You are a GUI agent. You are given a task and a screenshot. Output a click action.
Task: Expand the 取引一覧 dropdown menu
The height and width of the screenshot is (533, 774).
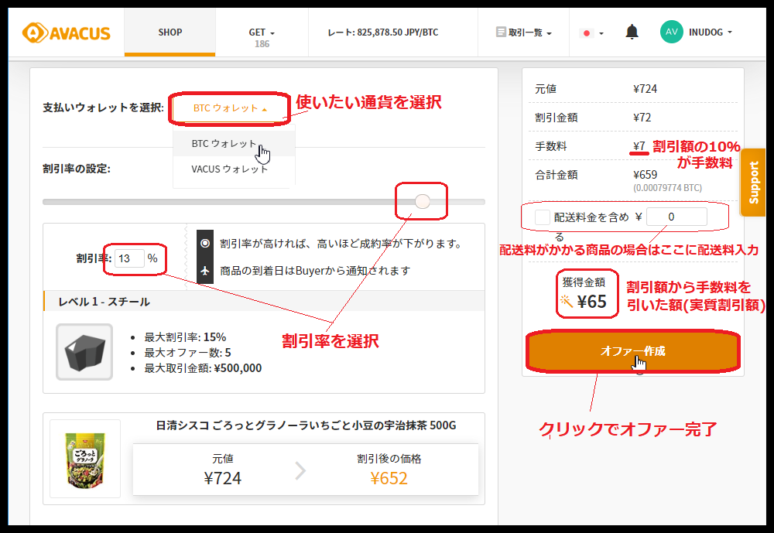click(x=524, y=32)
